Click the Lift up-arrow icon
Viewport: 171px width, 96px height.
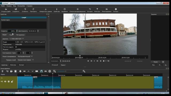(29, 71)
